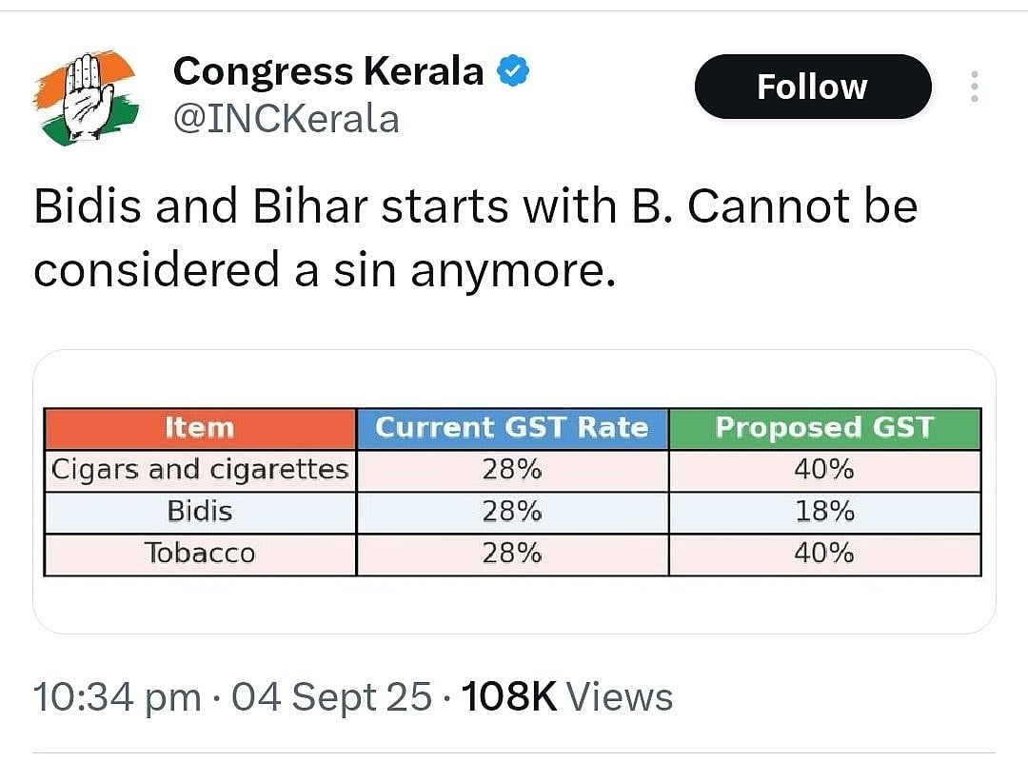Click the Cigars and cigarettes cell

[x=200, y=470]
